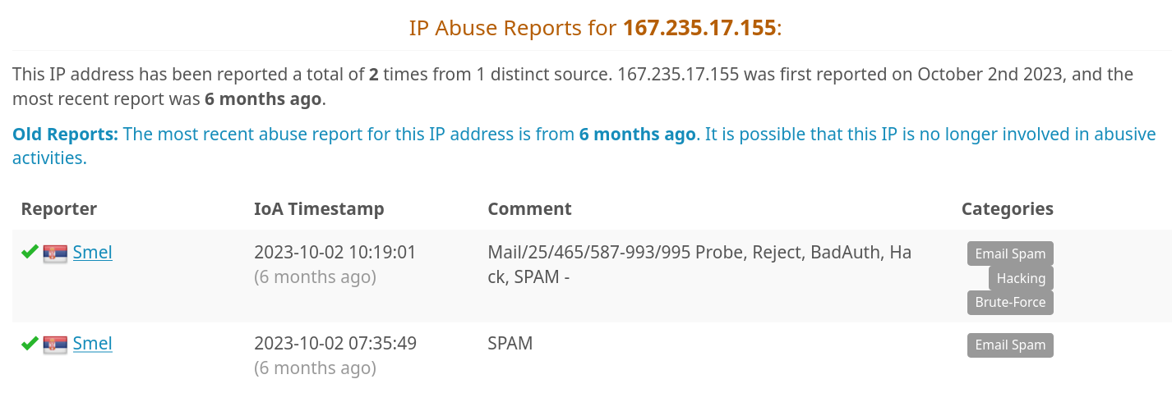Click the Mail/25/465/587 Probe comment text
1172x402 pixels.
pos(699,265)
